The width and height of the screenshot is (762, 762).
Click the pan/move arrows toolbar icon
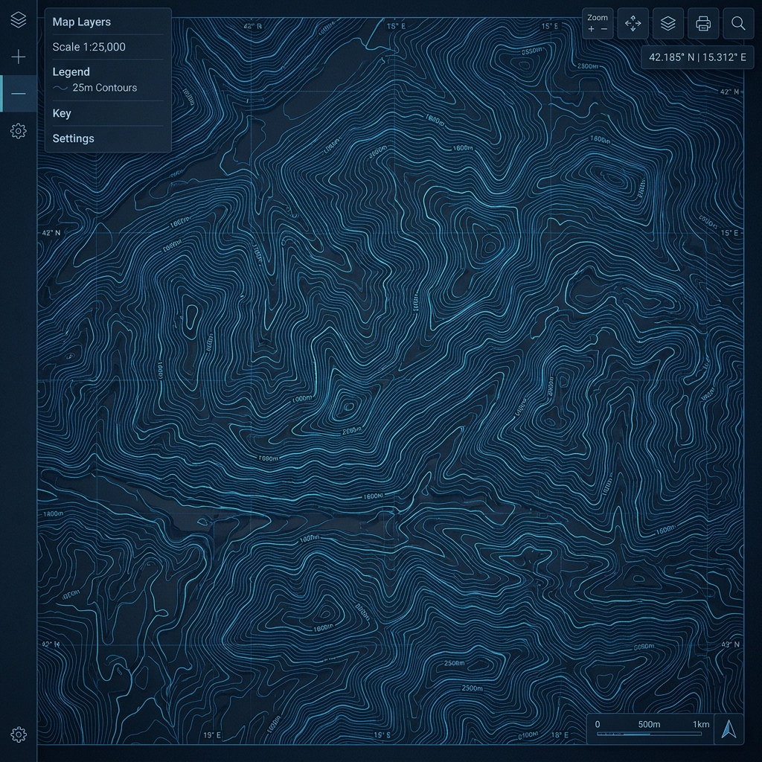[633, 23]
